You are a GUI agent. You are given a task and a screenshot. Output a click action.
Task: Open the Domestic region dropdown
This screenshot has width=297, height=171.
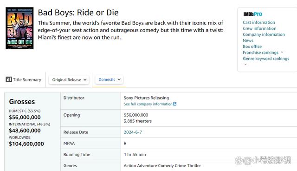(x=110, y=79)
